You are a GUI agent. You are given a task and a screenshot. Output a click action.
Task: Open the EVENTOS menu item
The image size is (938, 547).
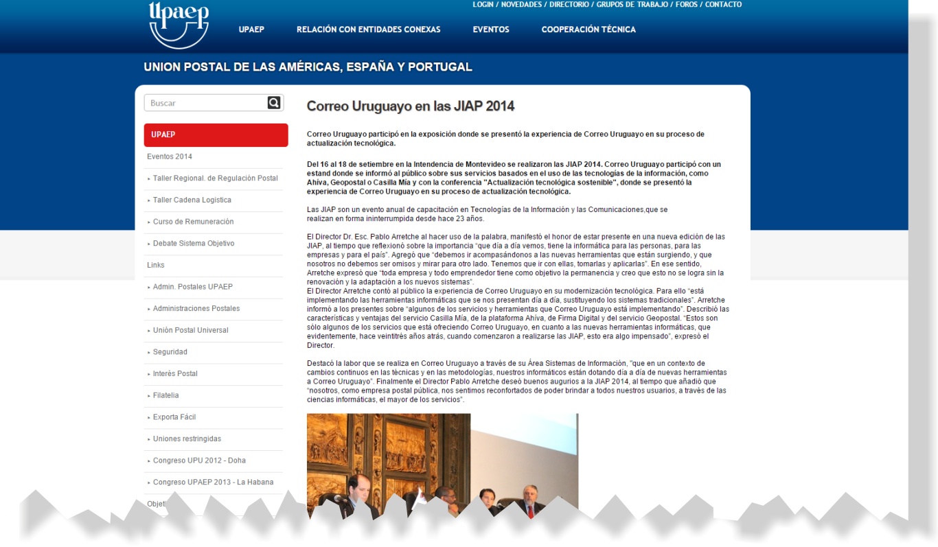tap(491, 30)
